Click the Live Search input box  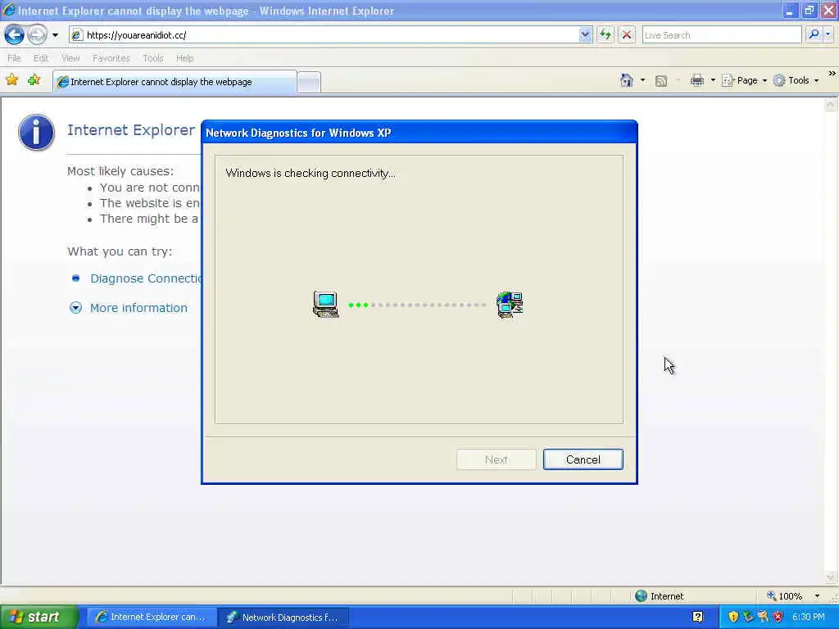[x=721, y=35]
